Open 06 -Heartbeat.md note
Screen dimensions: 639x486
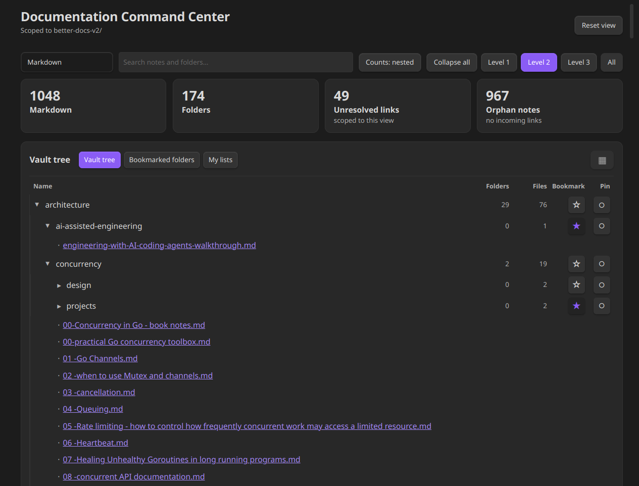click(x=95, y=443)
